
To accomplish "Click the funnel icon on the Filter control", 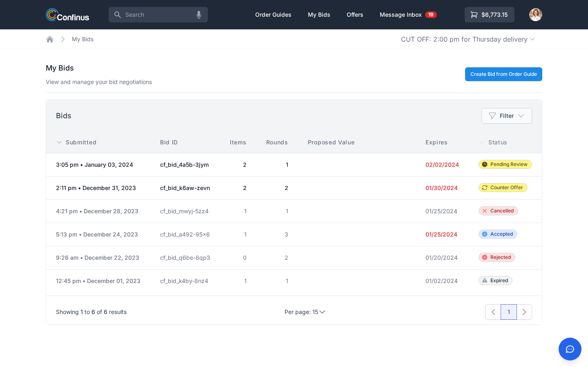I will pyautogui.click(x=493, y=116).
